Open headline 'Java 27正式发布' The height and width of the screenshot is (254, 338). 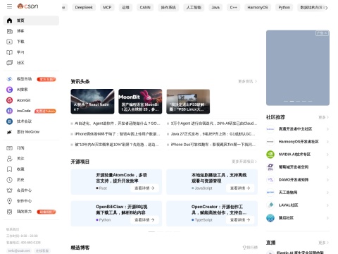click(213, 134)
